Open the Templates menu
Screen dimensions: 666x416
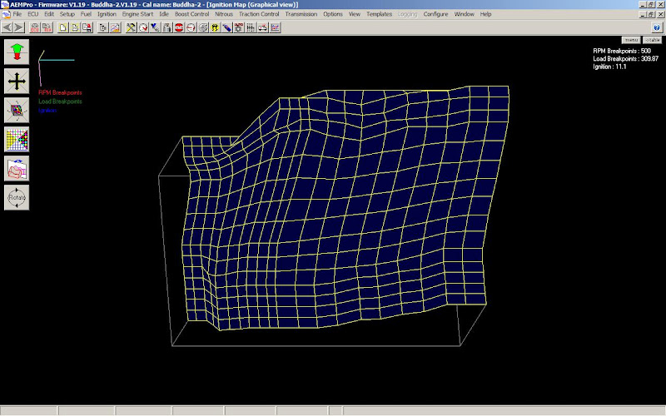click(380, 14)
